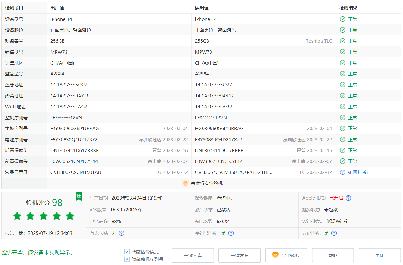The width and height of the screenshot is (403, 265).
Task: Click the green check icon in 监管型号 row
Action: 343,74
